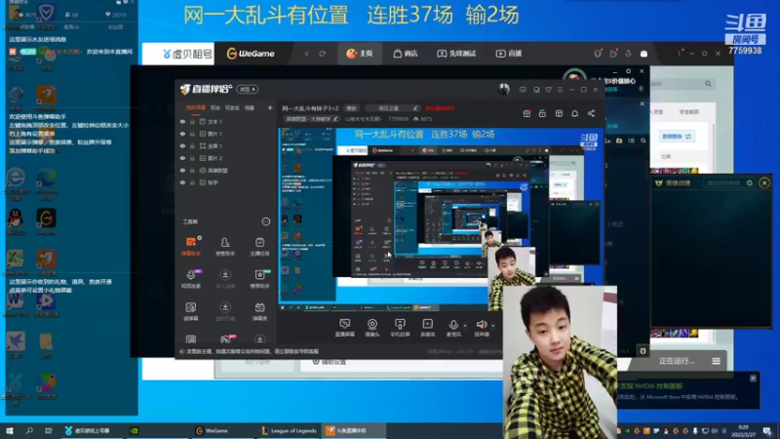Open Microsoft Edge desktop shortcut
This screenshot has height=439, width=780.
46,183
